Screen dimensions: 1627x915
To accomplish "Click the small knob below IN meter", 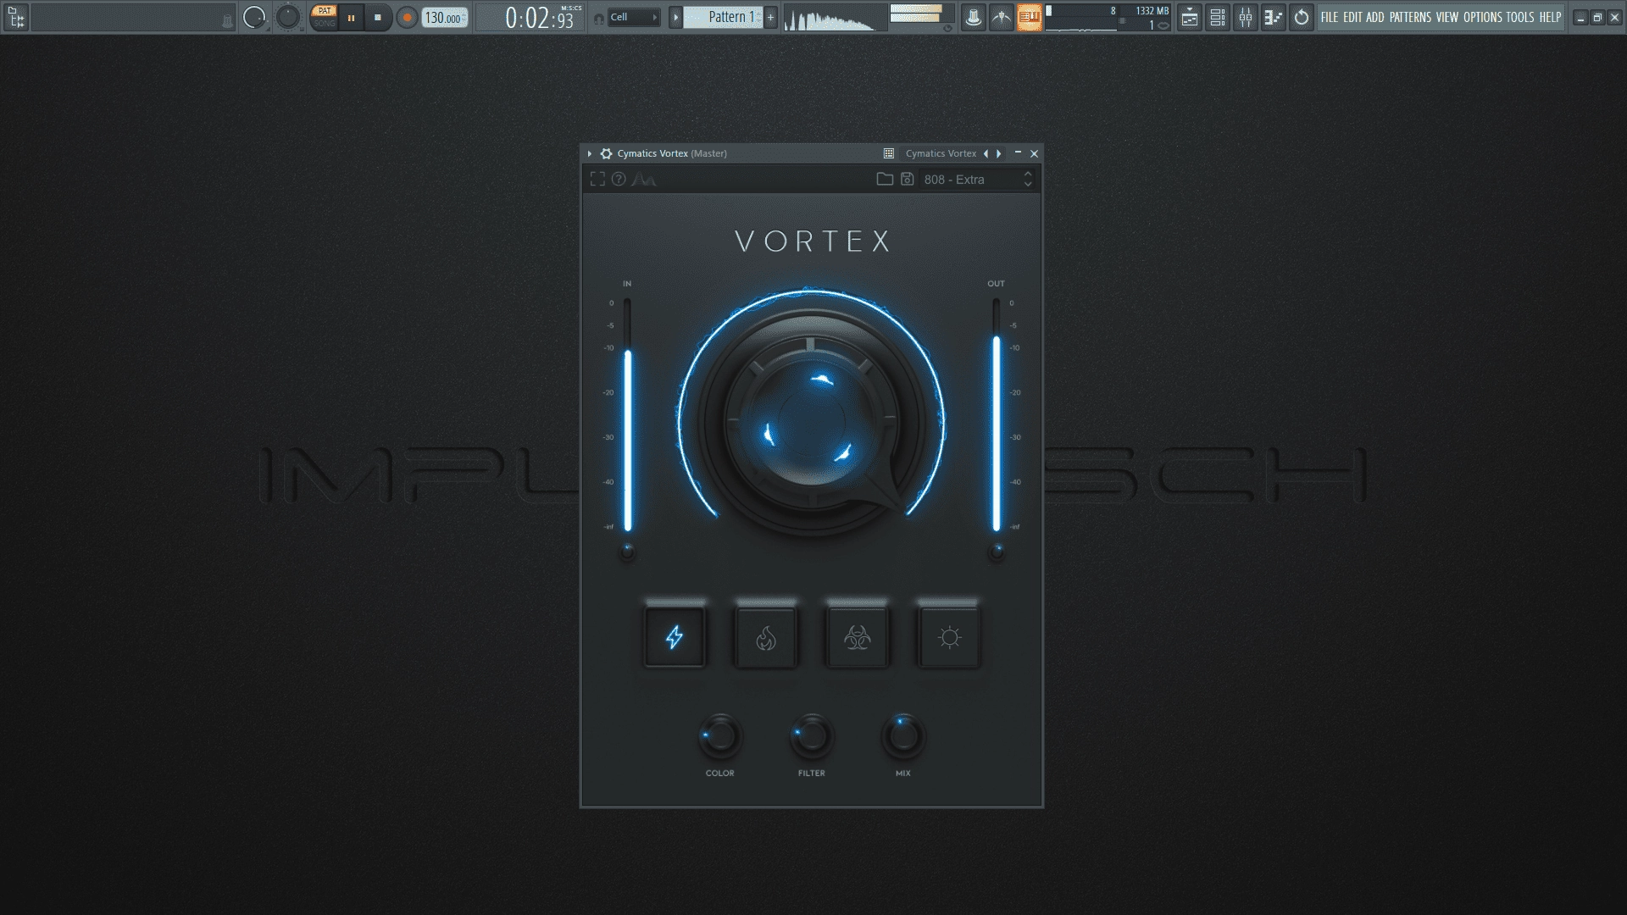I will (627, 552).
